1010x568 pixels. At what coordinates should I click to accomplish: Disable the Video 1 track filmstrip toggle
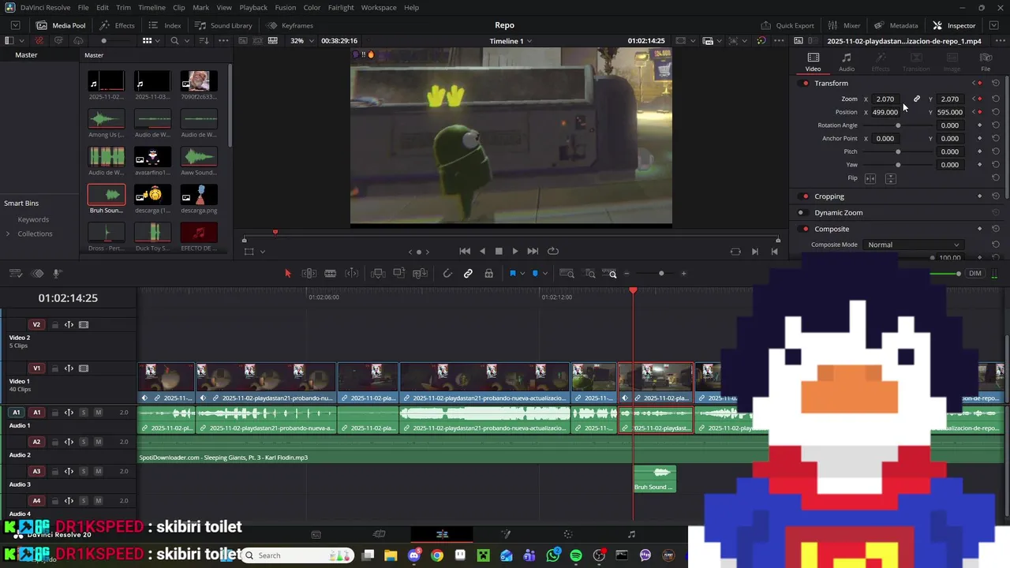[x=84, y=368]
